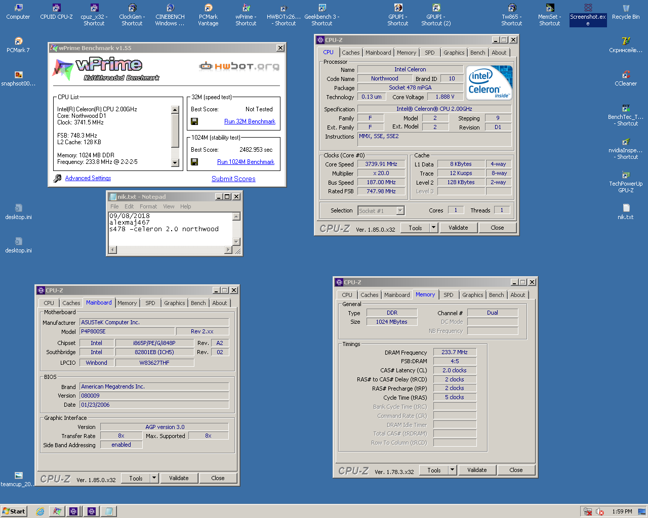Click the Notepad taskbar button
The width and height of the screenshot is (648, 518).
click(x=108, y=511)
